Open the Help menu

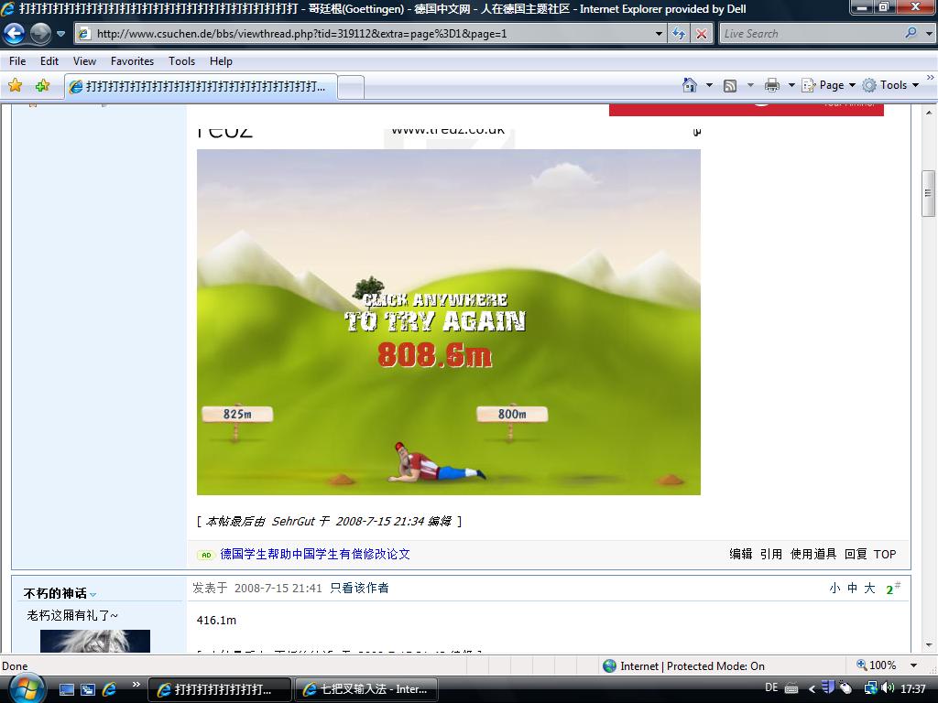(x=221, y=61)
